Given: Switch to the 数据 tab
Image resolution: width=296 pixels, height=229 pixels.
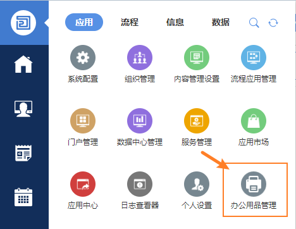Looking at the screenshot, I should 221,22.
